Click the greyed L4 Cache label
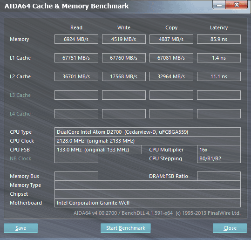251x240 pixels. point(20,114)
